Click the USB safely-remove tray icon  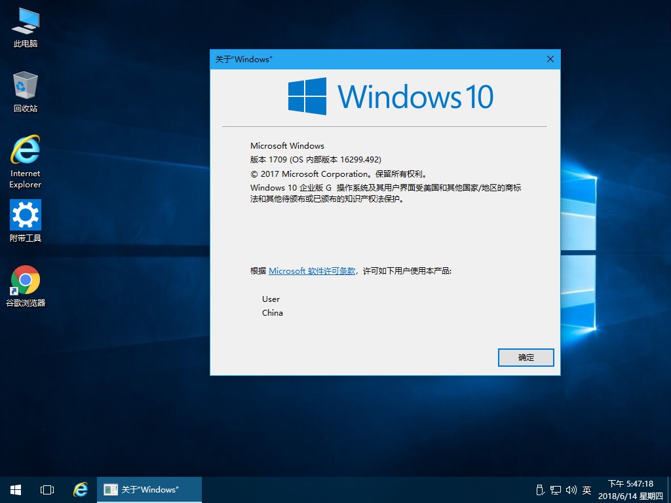(540, 490)
